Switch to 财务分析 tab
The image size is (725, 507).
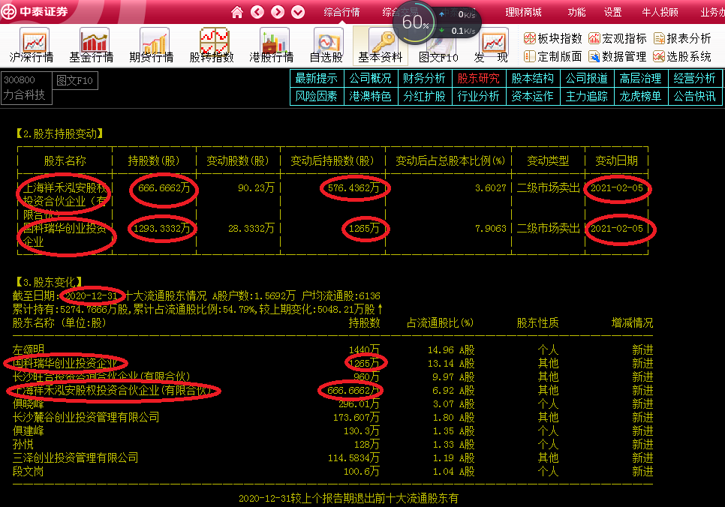click(425, 78)
